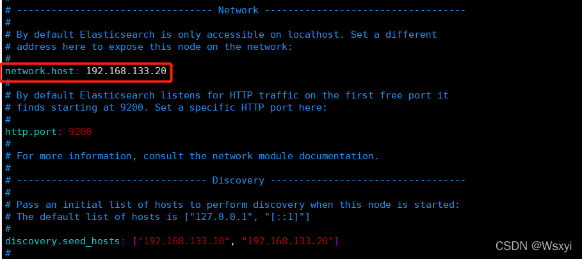This screenshot has width=582, height=259.
Task: Click the network.host key text
Action: (40, 71)
